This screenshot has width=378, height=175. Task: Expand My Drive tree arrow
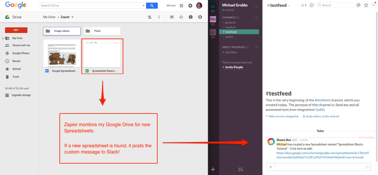3,38
